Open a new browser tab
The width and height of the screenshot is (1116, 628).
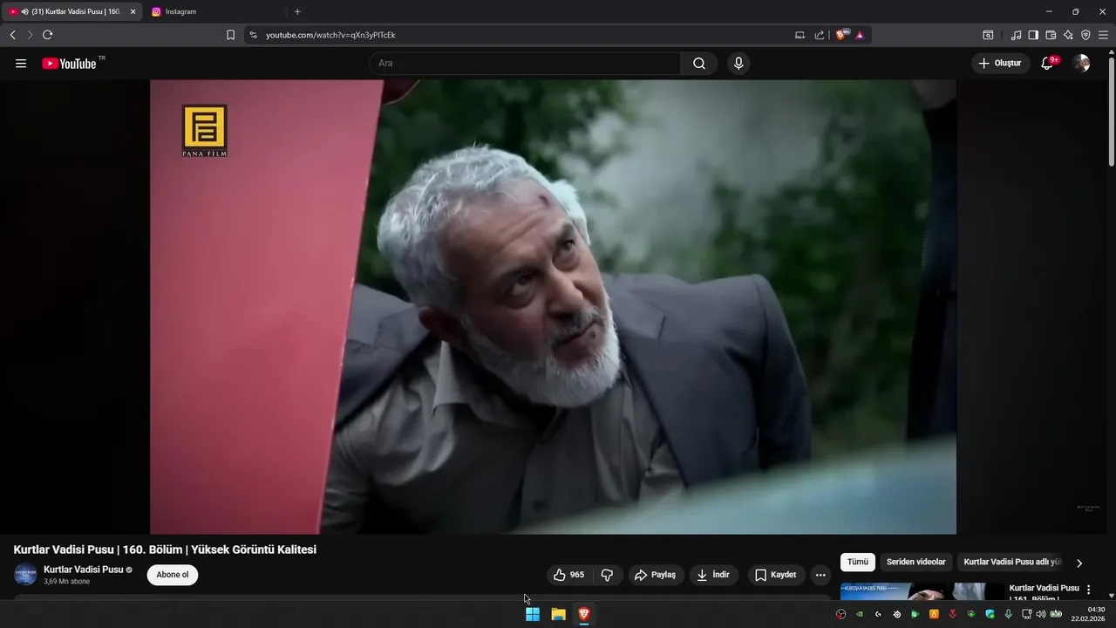(297, 11)
